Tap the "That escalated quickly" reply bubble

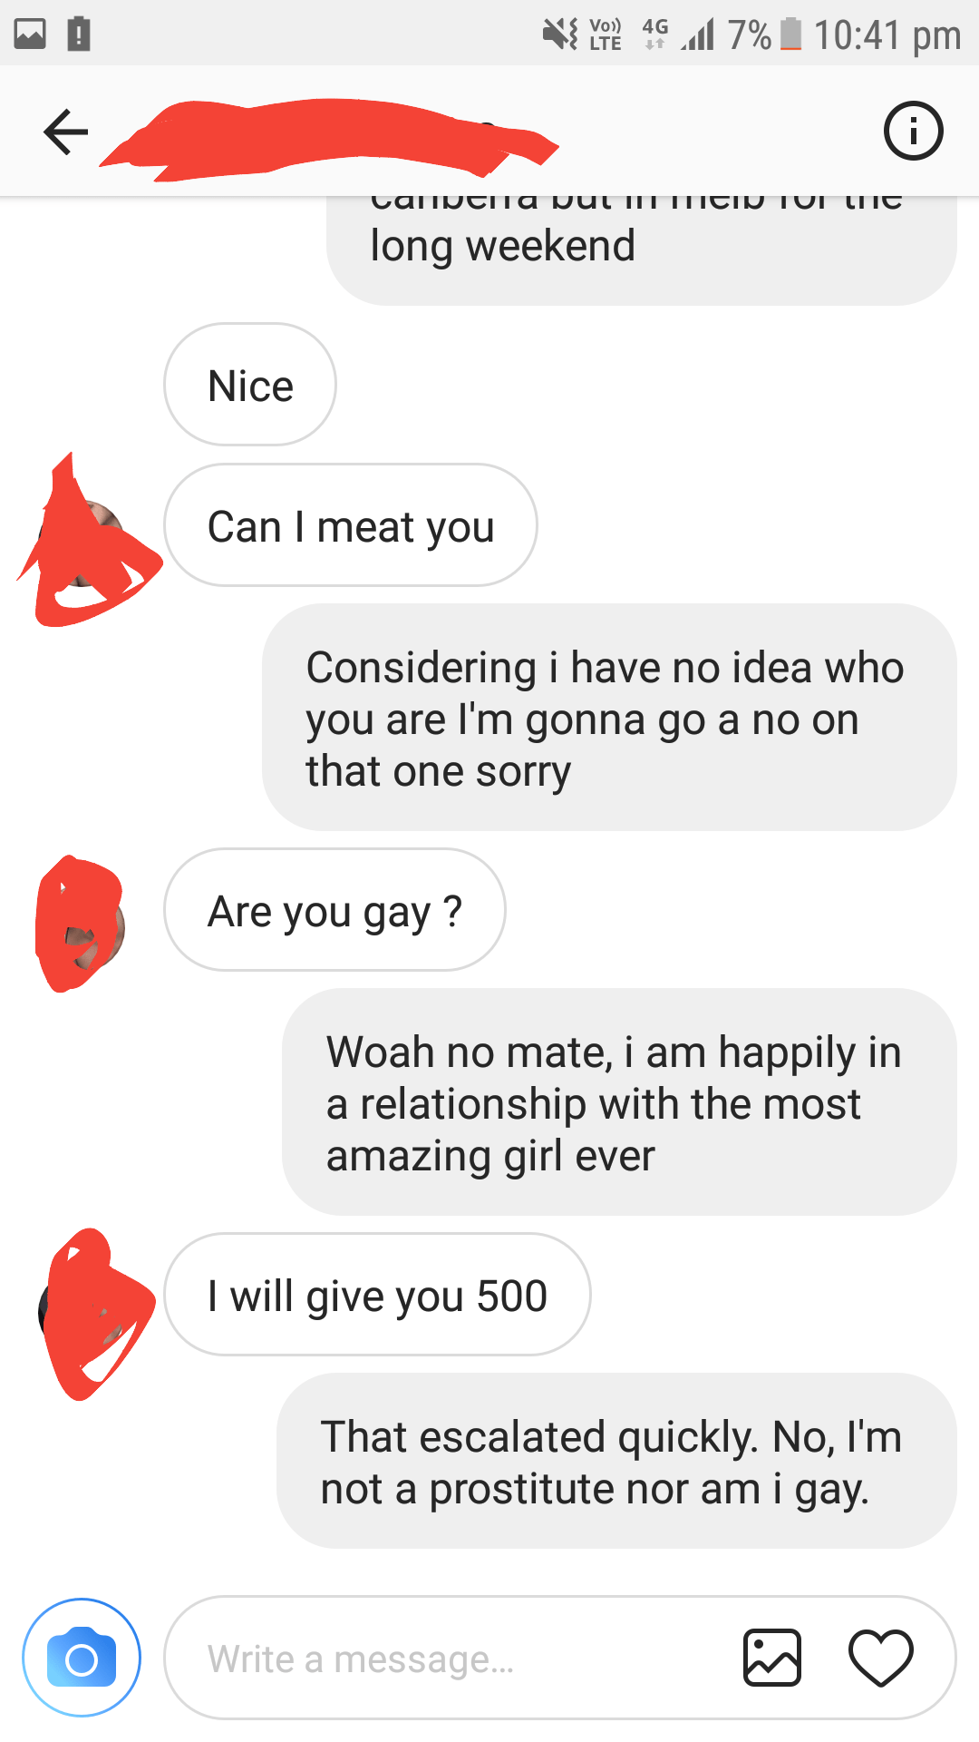click(616, 1461)
